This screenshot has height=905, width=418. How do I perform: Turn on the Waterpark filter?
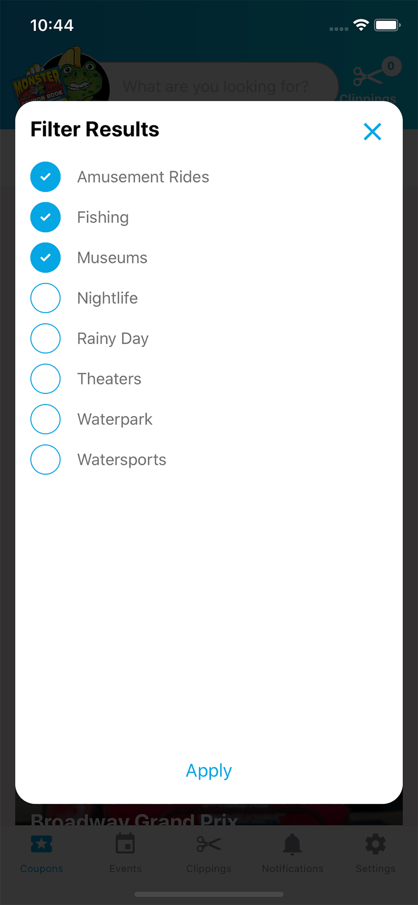coord(46,419)
